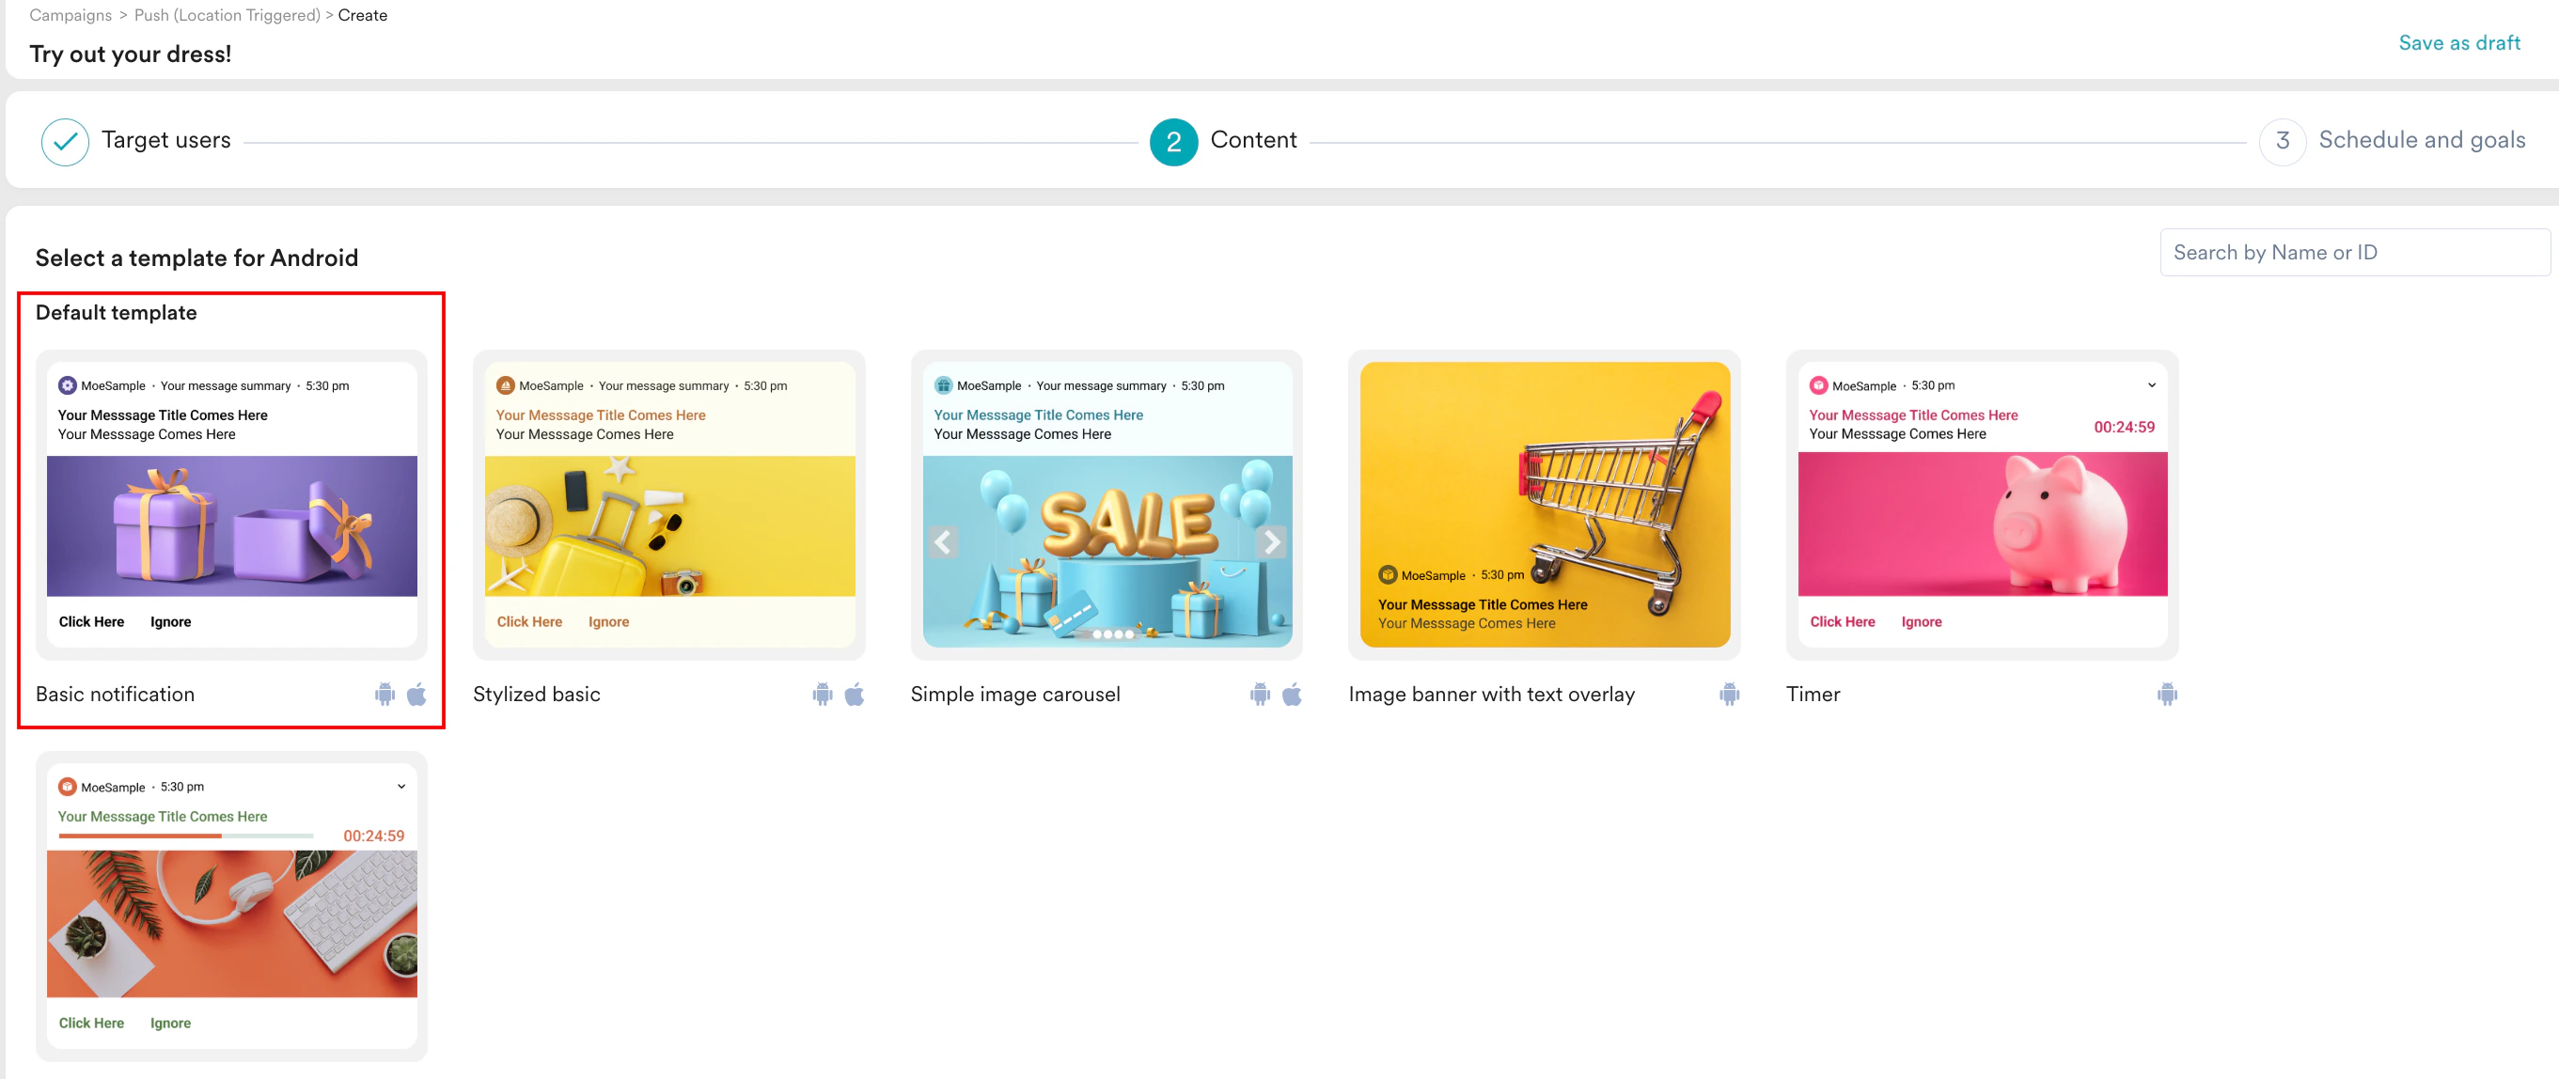Click Android icon under Stylized basic
The image size is (2559, 1079).
click(x=822, y=694)
